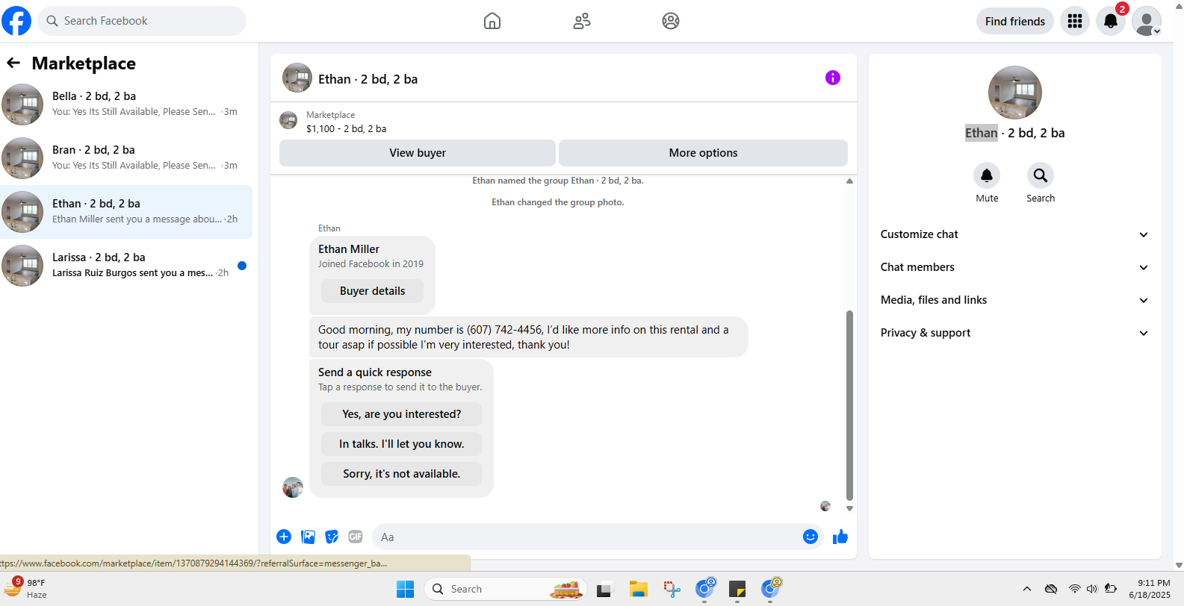The height and width of the screenshot is (606, 1184).
Task: Click the Windows taskbar Search box
Action: (x=506, y=589)
